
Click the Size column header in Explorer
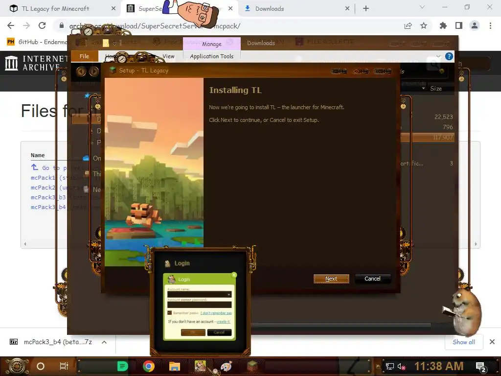436,89
